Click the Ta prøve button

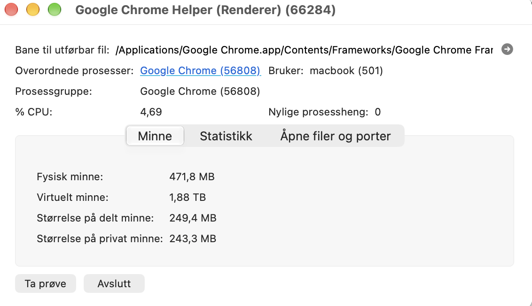pos(46,283)
